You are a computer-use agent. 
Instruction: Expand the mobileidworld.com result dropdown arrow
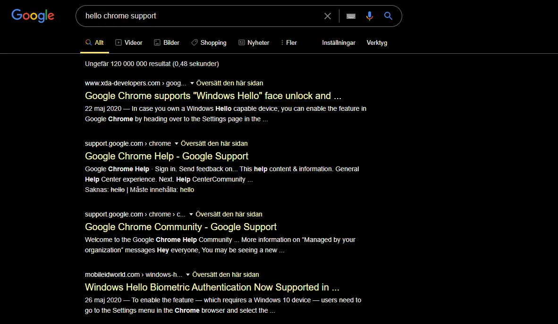(188, 275)
